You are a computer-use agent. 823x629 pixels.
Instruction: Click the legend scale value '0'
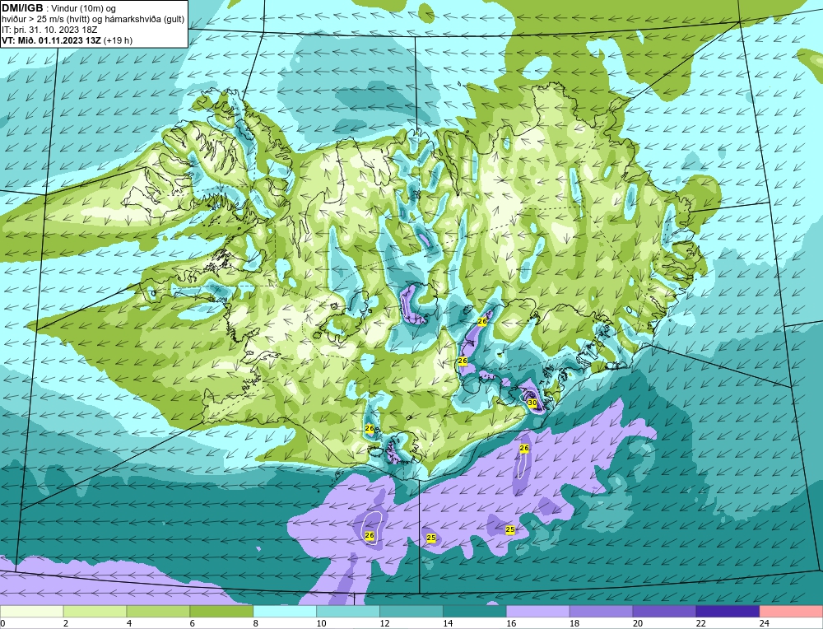tap(3, 623)
